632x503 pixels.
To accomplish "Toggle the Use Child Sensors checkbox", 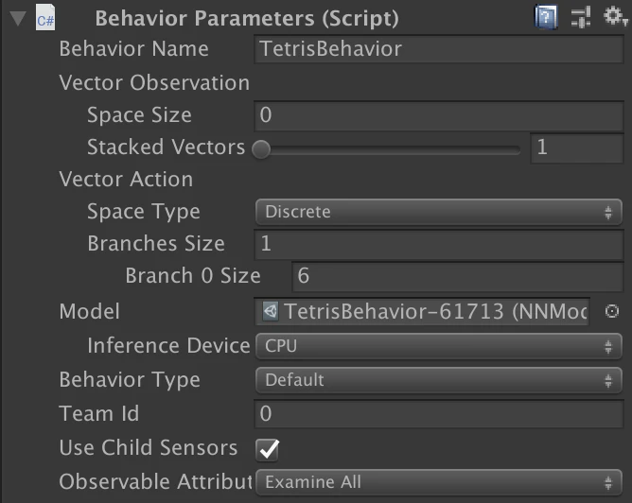I will (x=269, y=448).
